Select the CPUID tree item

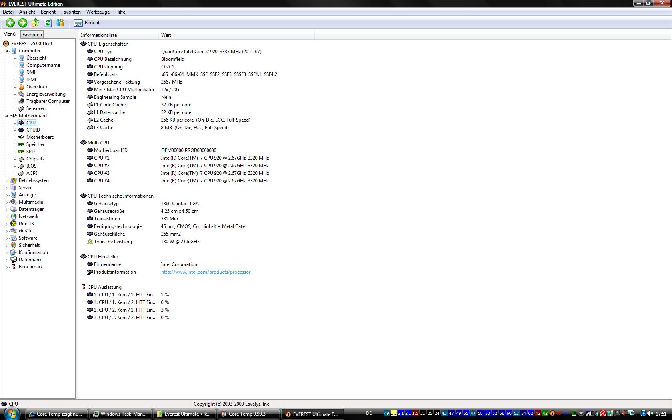(x=33, y=130)
